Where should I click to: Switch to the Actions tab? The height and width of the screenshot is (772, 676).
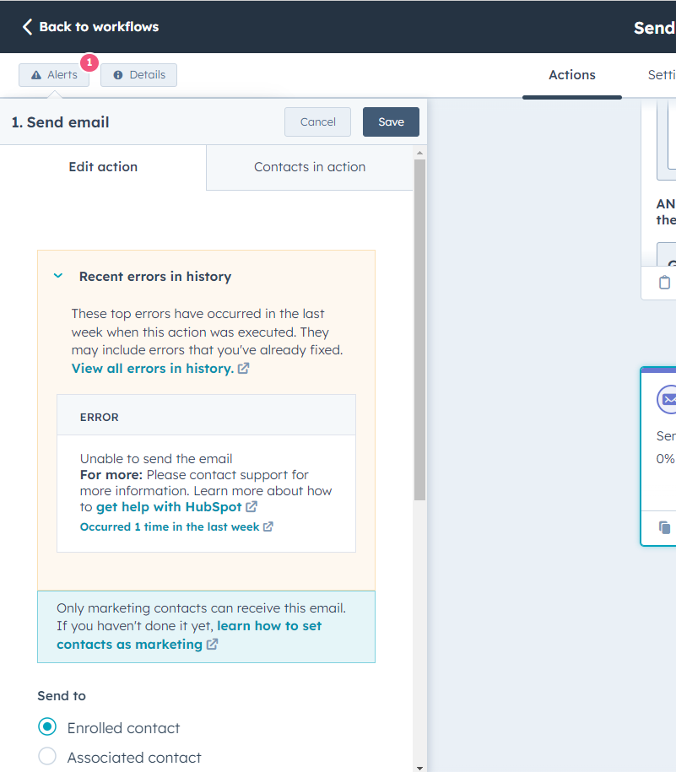571,74
